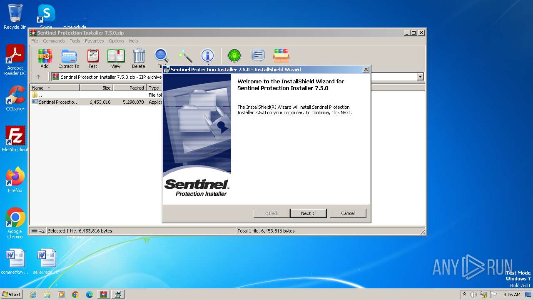
Task: Open the FileZilla Client desktop icon
Action: pos(15,139)
